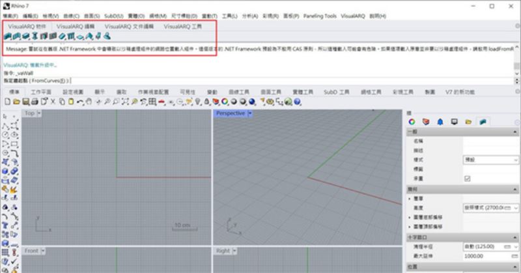The height and width of the screenshot is (273, 521).
Task: Click the four-viewport layout icon
Action: tap(152, 102)
